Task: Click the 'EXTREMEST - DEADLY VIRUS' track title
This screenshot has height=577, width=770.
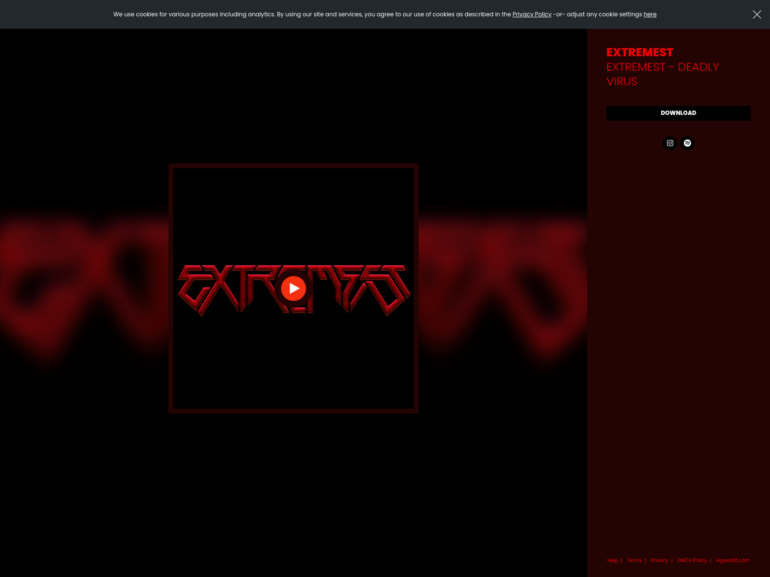Action: [663, 74]
